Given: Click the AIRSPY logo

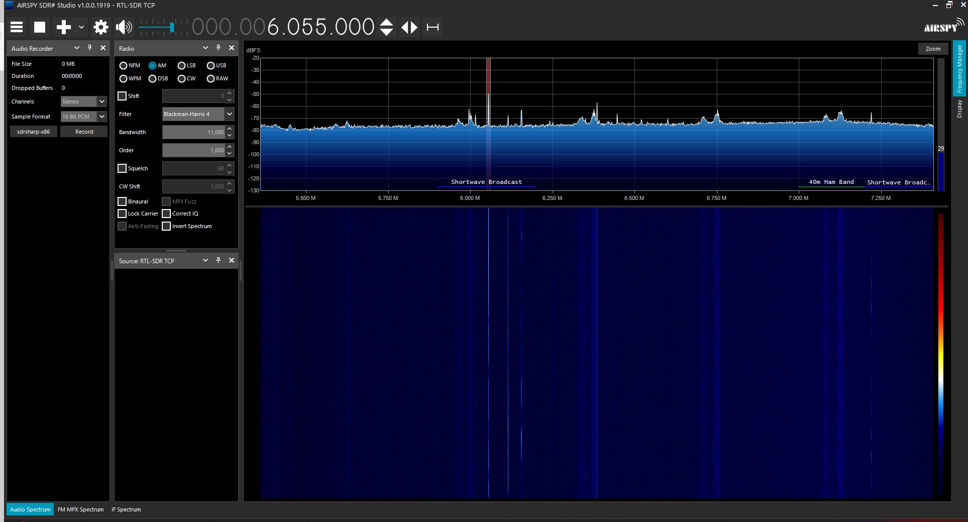Looking at the screenshot, I should pyautogui.click(x=943, y=26).
